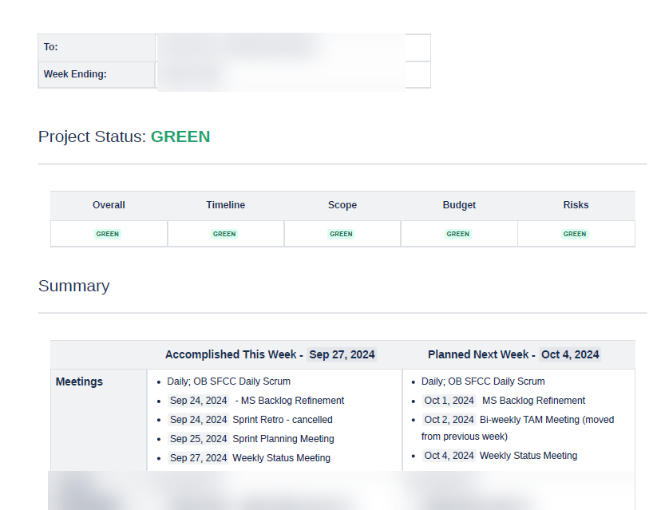Image resolution: width=649 pixels, height=510 pixels.
Task: Click the Meetings row label
Action: (x=79, y=382)
